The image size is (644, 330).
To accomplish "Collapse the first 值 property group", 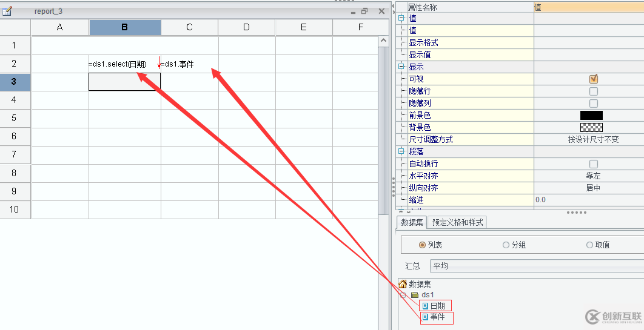I will click(x=401, y=18).
